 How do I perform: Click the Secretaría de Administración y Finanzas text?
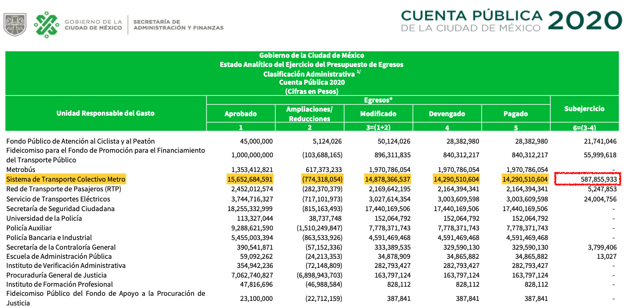coord(178,25)
